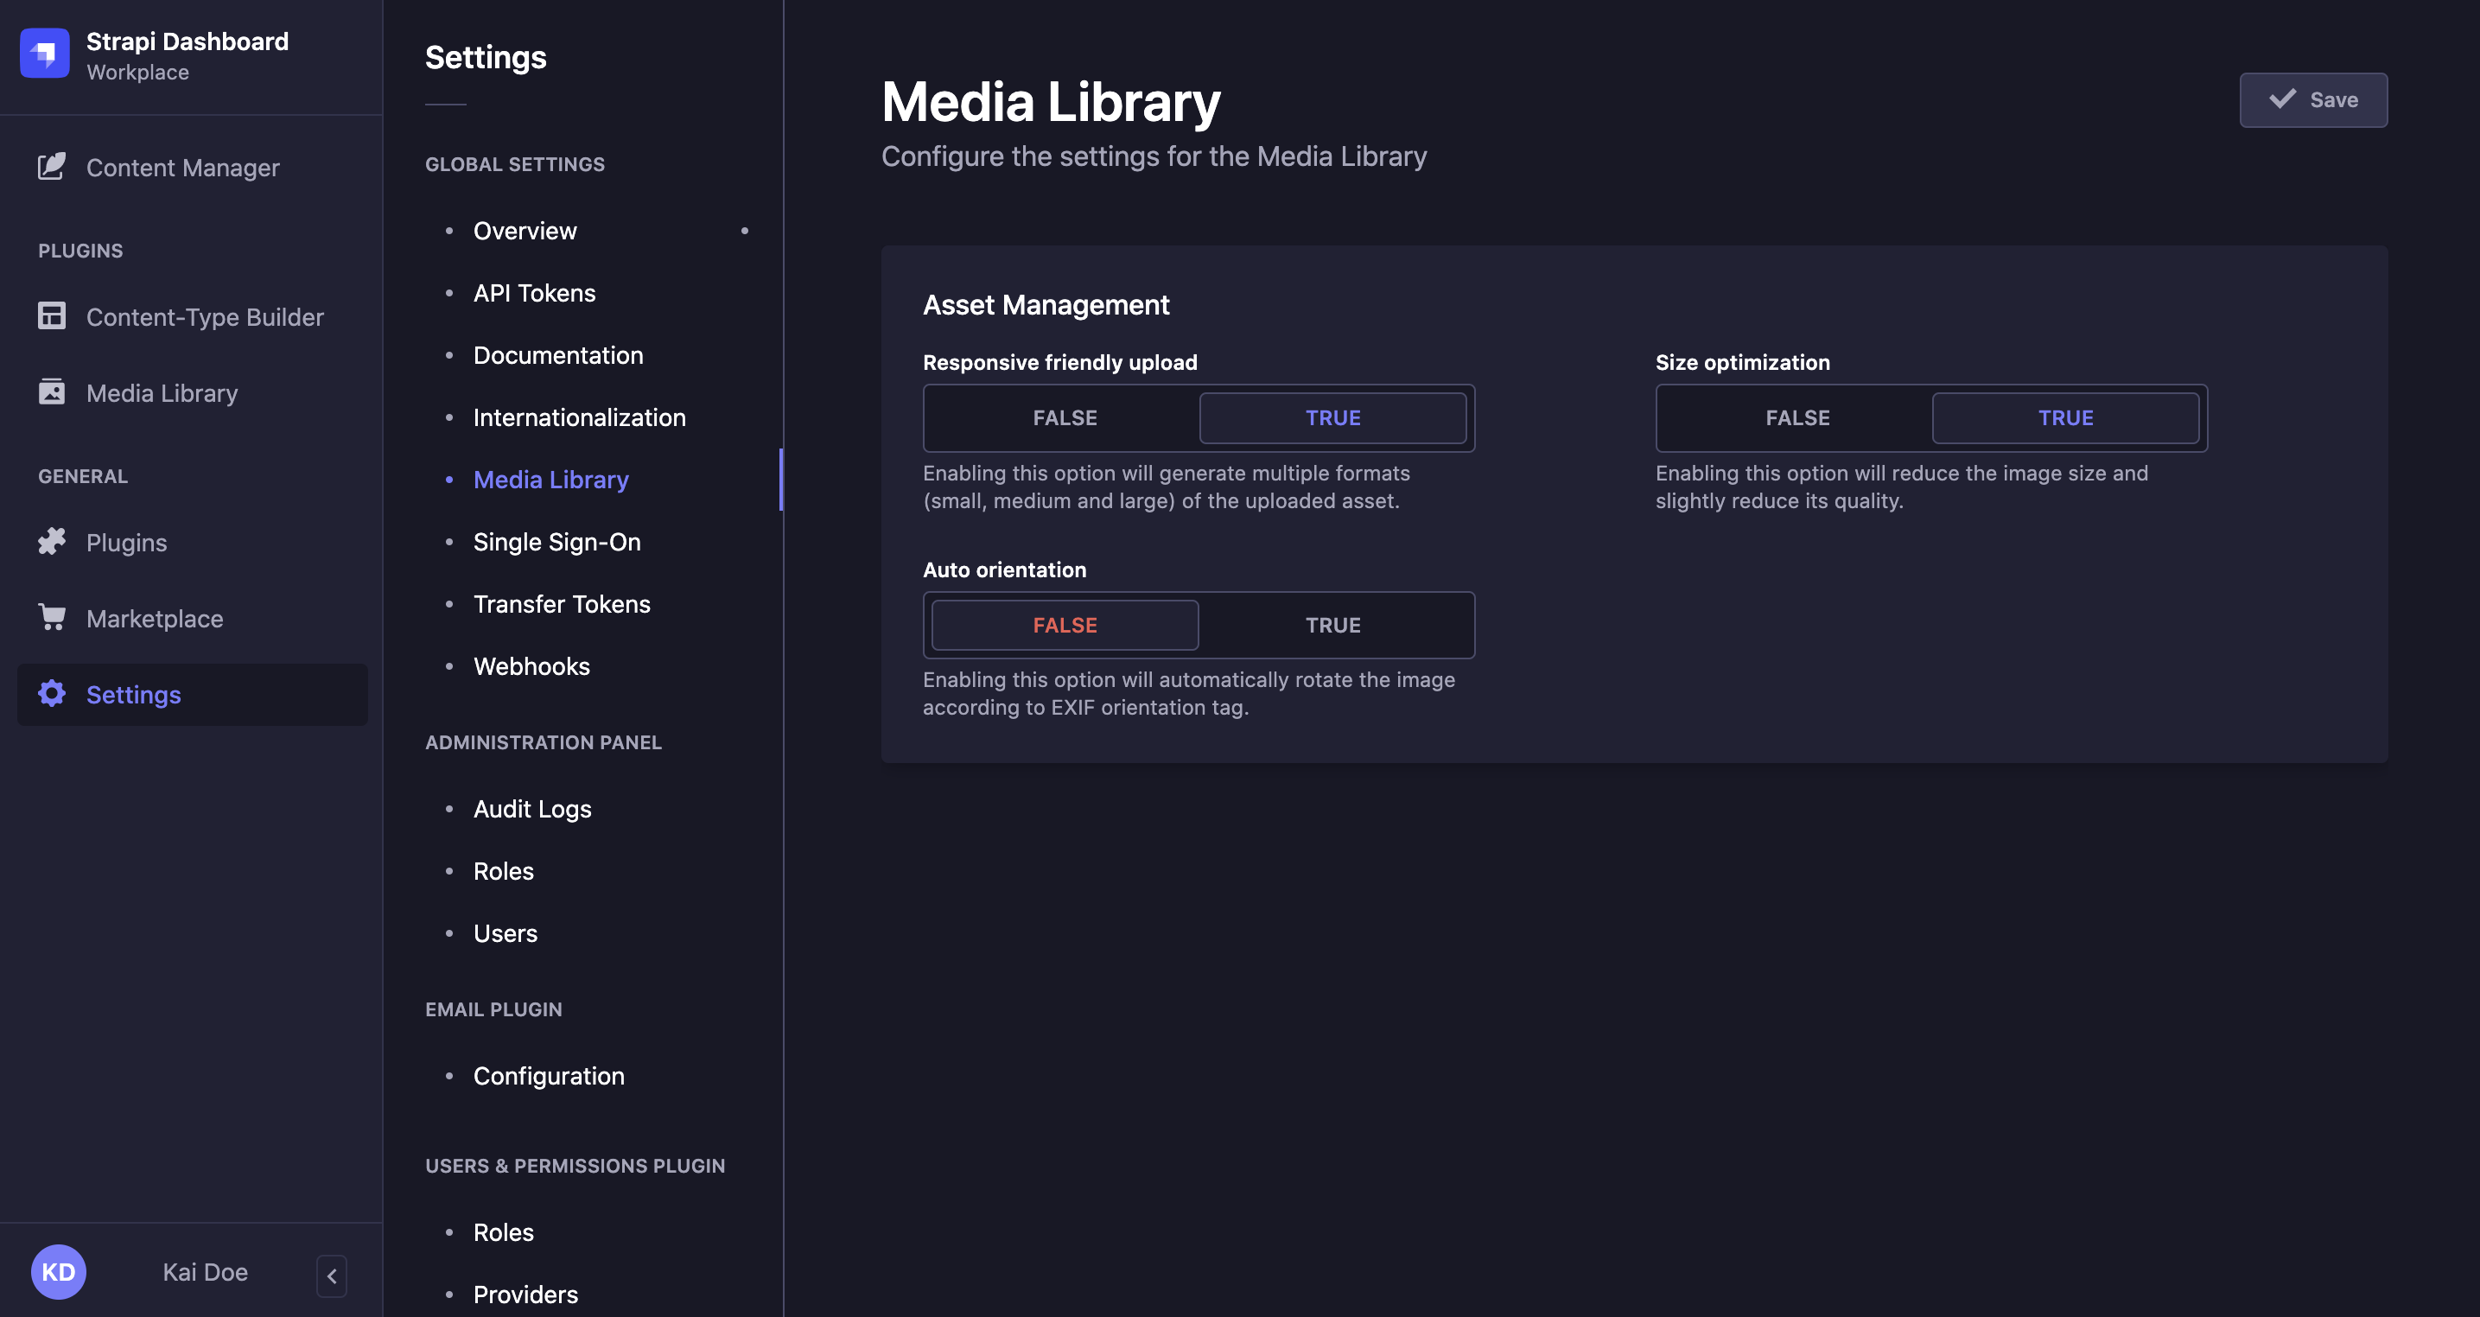Enable Auto orientation

1333,624
